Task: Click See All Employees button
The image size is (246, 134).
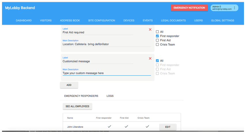Action: point(77,106)
